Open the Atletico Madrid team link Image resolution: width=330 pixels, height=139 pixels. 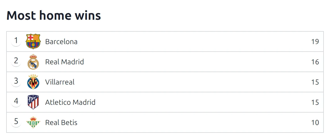(70, 102)
